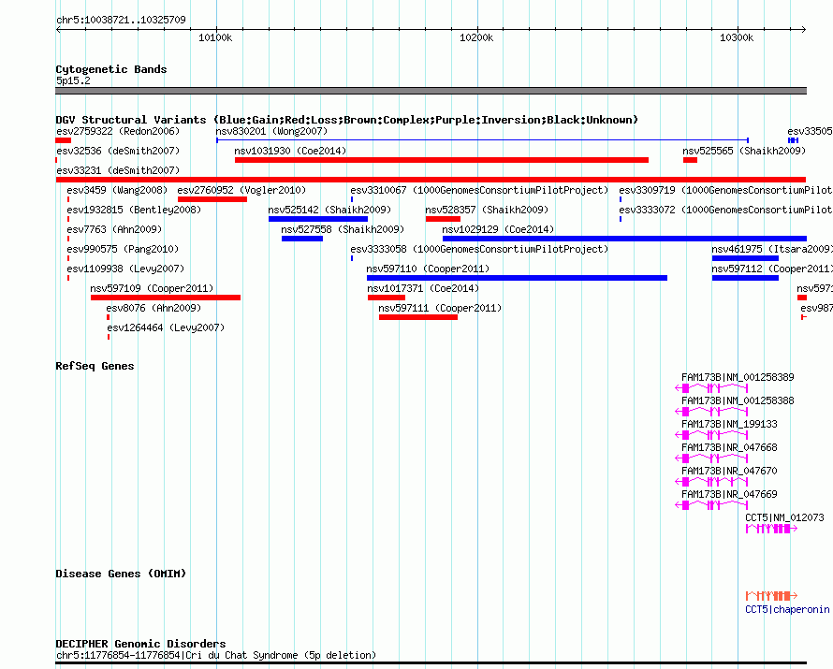Open variant esv7763 (Ahn2009)
833x669 pixels.
(x=114, y=229)
